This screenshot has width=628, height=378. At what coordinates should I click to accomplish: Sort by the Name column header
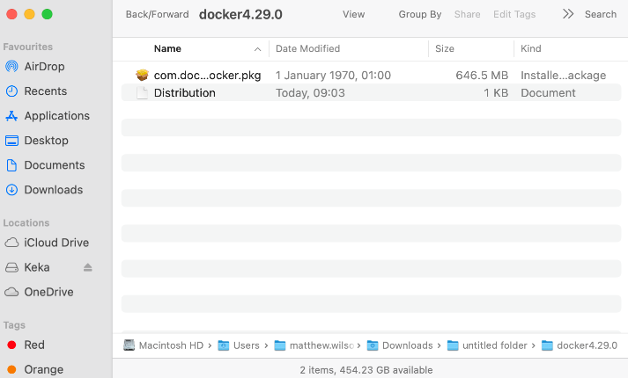pyautogui.click(x=167, y=48)
